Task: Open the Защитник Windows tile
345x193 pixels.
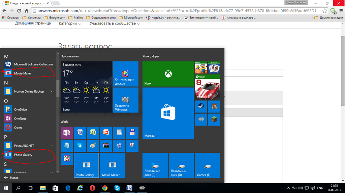Action: coord(126,100)
